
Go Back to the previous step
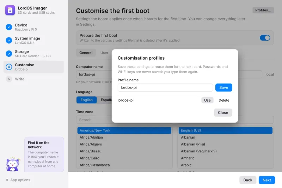coord(248,180)
